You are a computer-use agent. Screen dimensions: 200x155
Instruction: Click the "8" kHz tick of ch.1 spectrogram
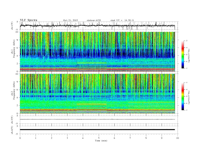click(18, 40)
